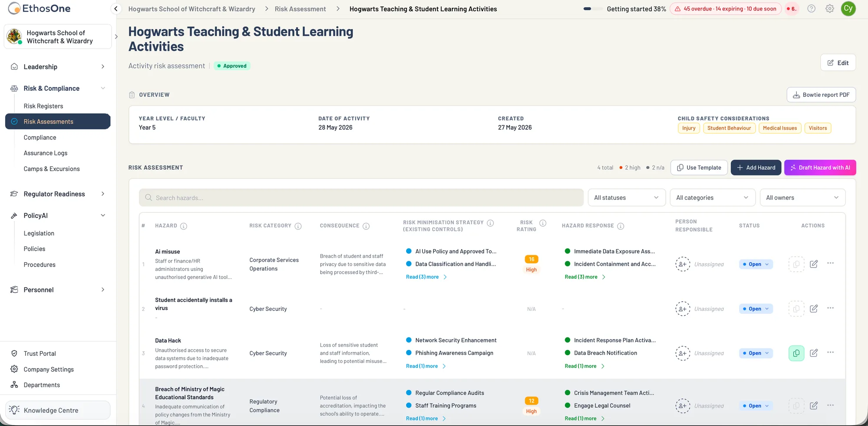Screen dimensions: 868x426
Task: Open the Compliance page
Action: 40,137
